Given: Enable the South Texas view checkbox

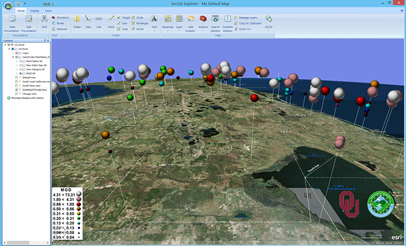Looking at the screenshot, I should (16, 86).
